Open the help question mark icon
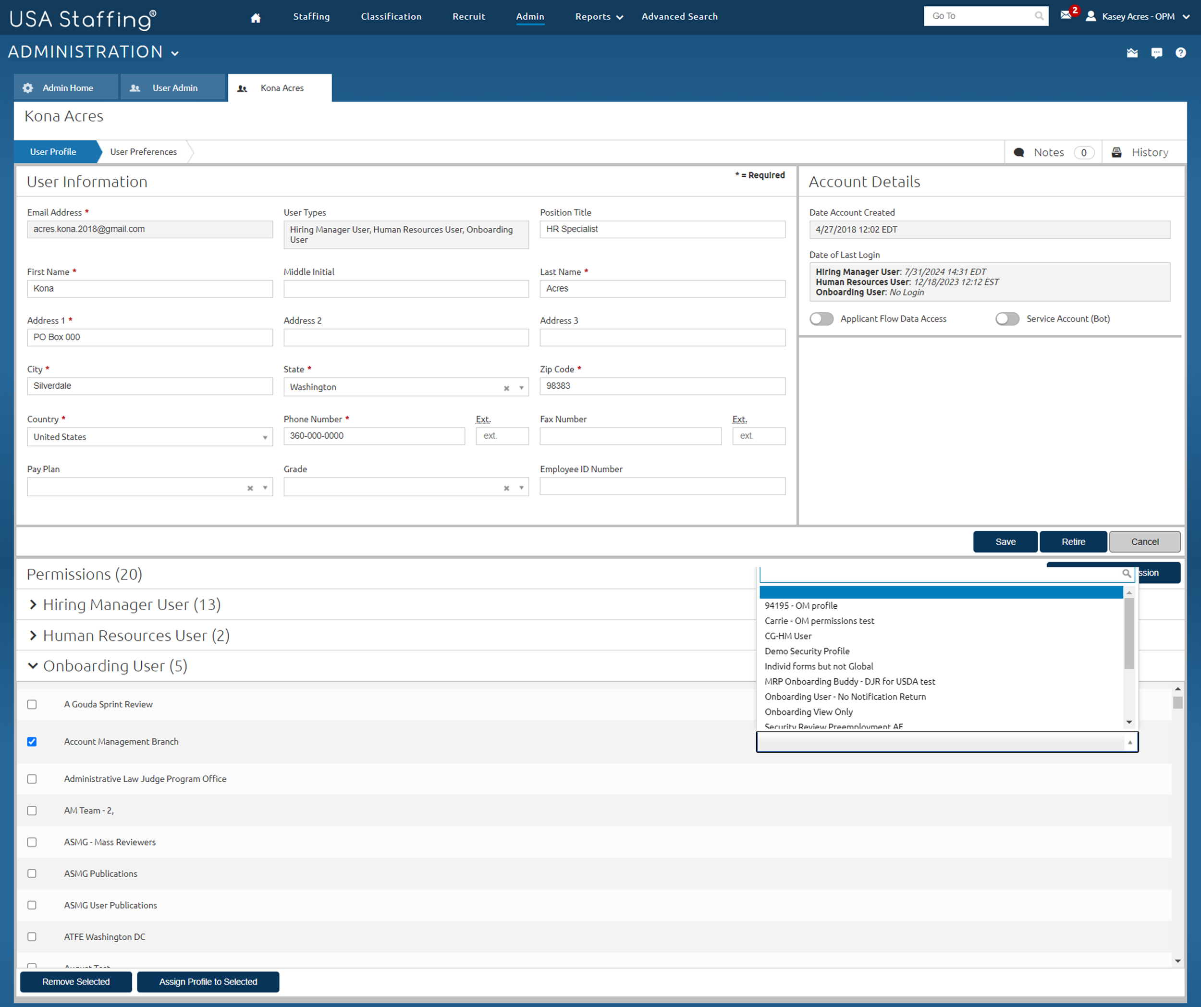1201x1007 pixels. pos(1180,53)
